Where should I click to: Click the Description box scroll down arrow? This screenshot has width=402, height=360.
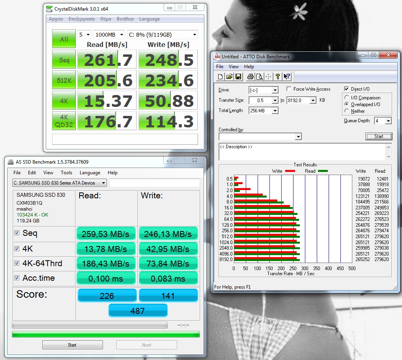(389, 157)
